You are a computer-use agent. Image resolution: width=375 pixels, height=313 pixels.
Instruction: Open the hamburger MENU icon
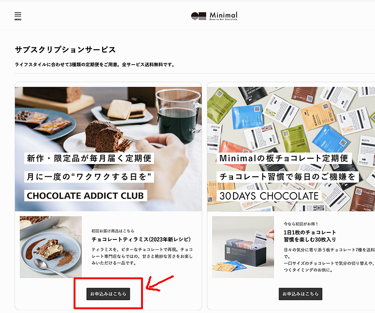click(18, 16)
